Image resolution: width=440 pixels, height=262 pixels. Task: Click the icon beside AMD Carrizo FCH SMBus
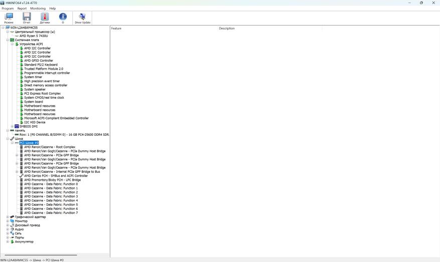point(22,176)
